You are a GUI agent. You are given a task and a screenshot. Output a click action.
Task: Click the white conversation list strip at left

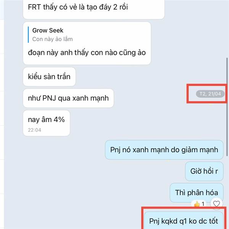point(2,114)
